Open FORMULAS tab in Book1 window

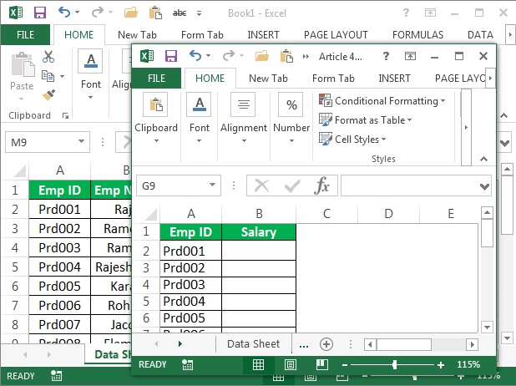tap(417, 35)
